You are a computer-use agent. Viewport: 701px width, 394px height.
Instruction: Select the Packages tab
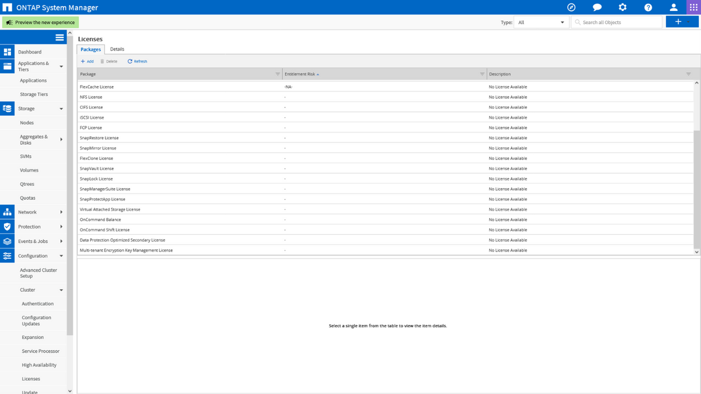coord(91,50)
